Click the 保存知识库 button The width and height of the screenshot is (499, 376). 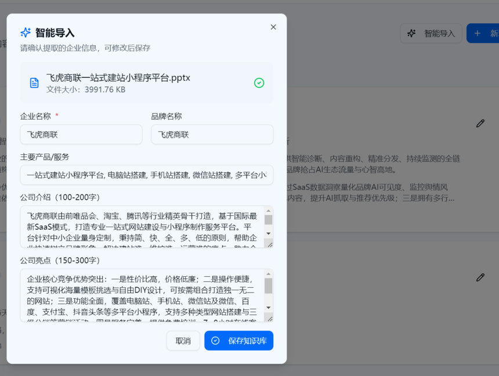point(238,341)
